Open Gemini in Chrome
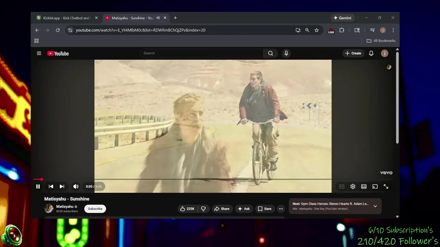Viewport: 440px width, 247px height. pyautogui.click(x=342, y=18)
